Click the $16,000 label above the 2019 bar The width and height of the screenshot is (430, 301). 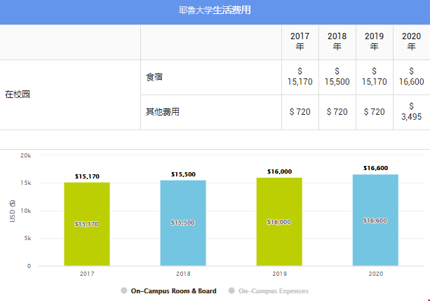pos(279,171)
